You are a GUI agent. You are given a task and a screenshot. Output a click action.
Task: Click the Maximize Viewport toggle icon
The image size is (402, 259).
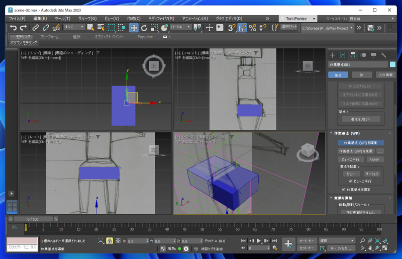pyautogui.click(x=385, y=248)
